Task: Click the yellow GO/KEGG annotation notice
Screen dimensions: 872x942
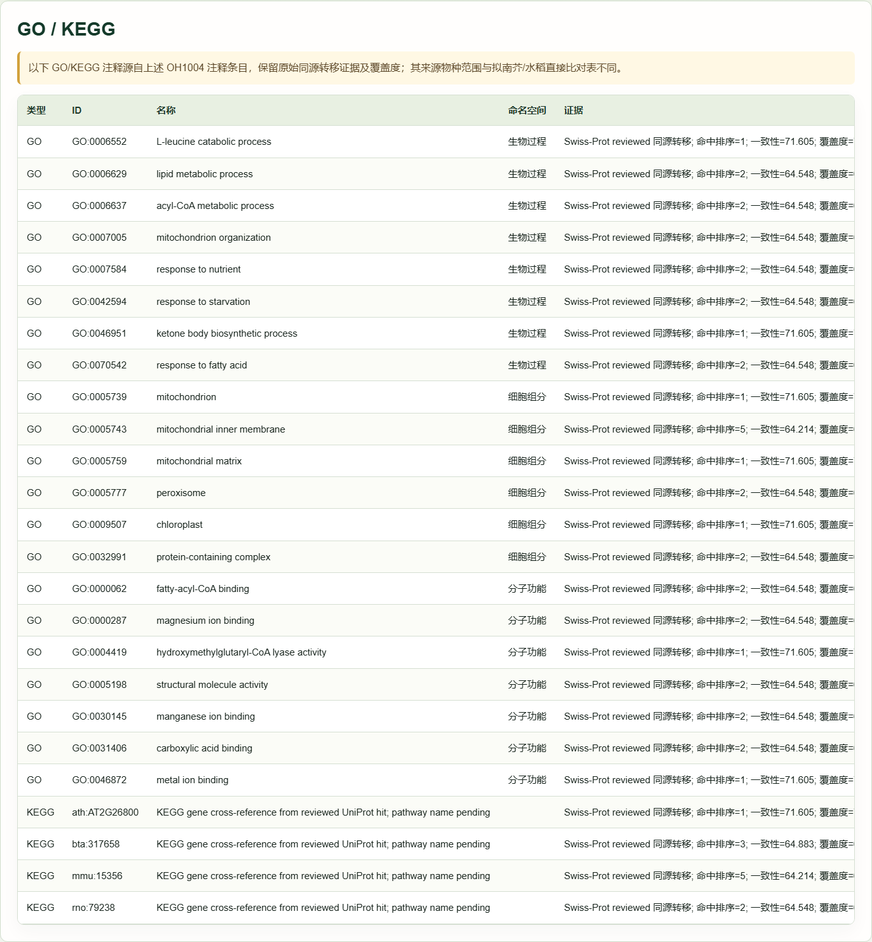Action: [436, 68]
